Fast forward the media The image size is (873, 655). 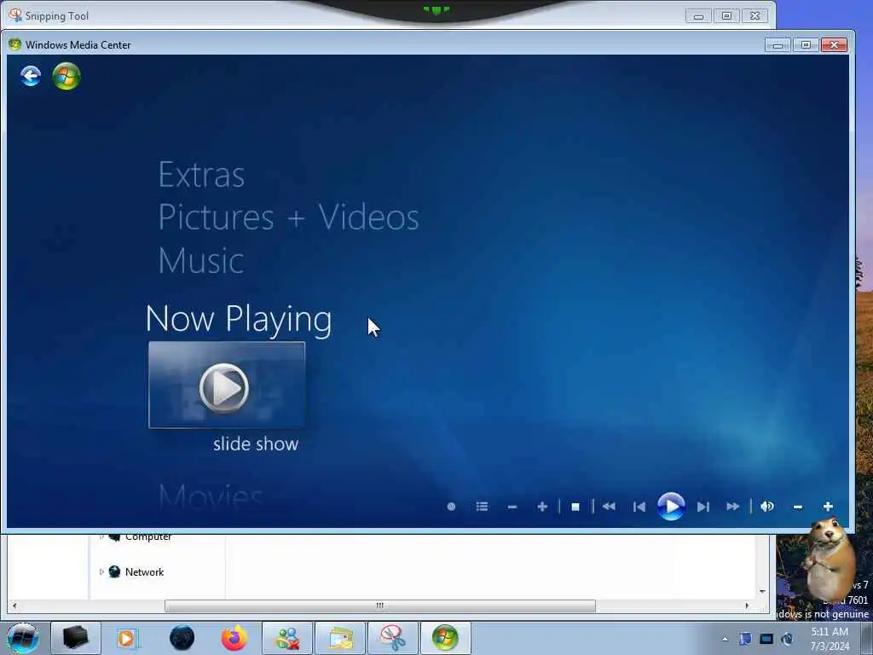click(733, 507)
